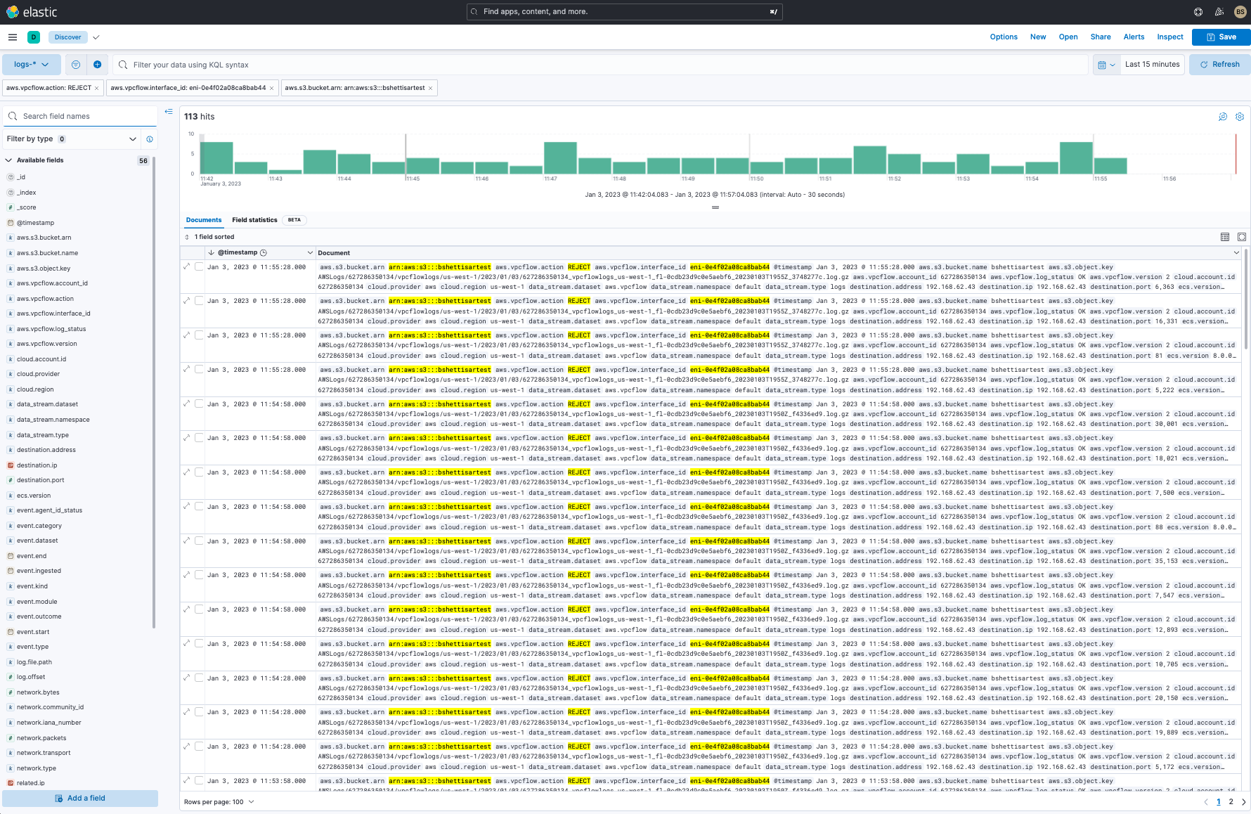1251x814 pixels.
Task: Open the display density table settings
Action: (x=1225, y=237)
